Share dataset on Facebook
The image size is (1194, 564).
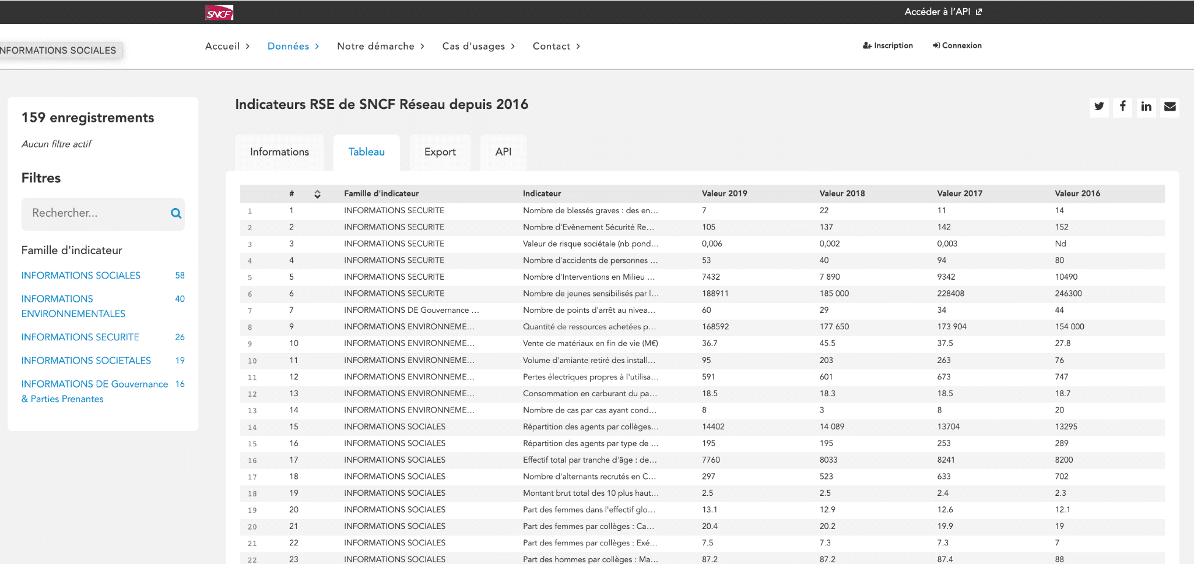coord(1122,107)
